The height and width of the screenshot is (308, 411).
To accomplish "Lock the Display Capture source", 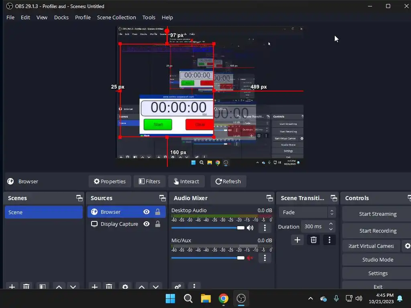I will pos(157,224).
